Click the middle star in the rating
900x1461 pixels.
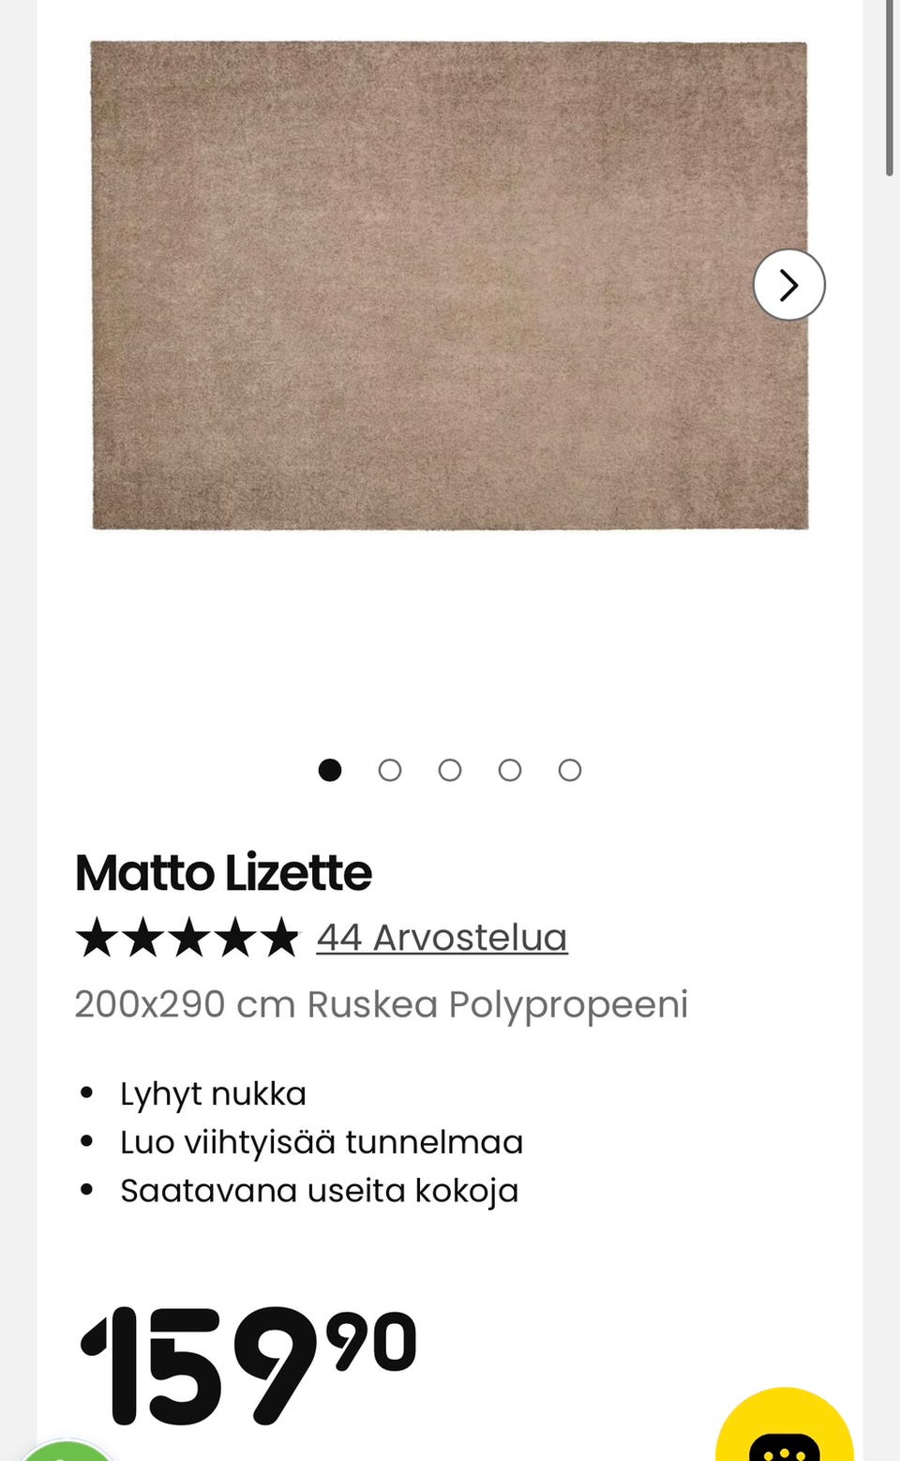[x=187, y=938]
